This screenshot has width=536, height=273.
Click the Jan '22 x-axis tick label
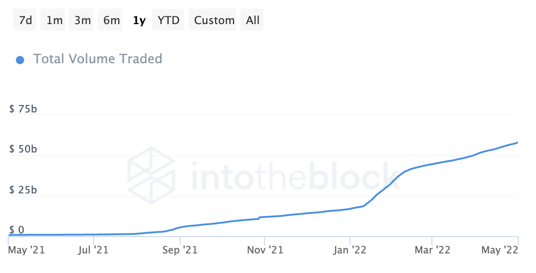point(351,249)
